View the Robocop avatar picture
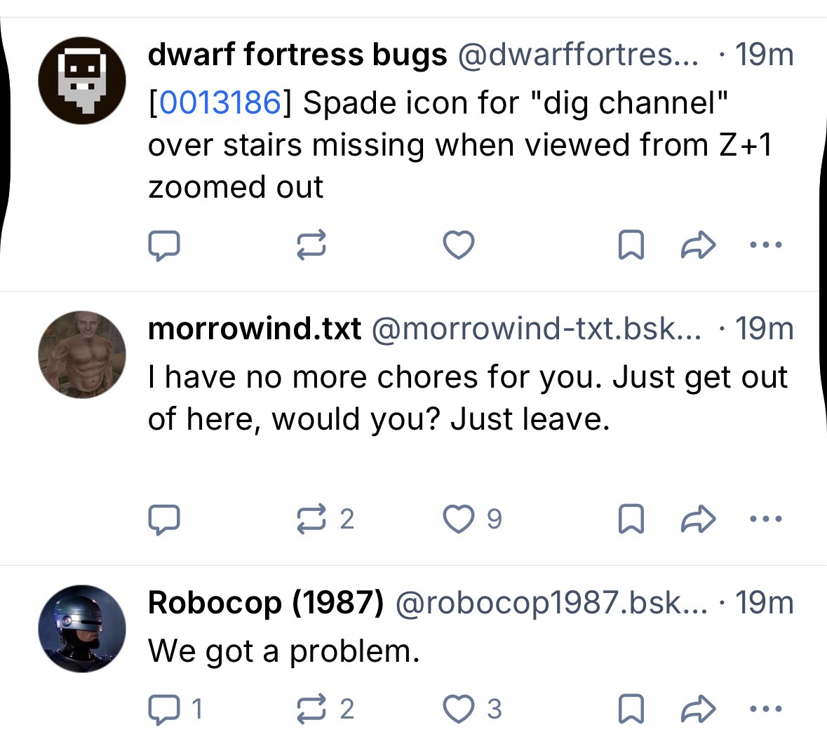This screenshot has width=827, height=741. tap(82, 629)
